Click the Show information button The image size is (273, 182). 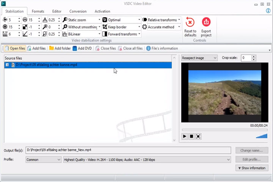point(252,168)
